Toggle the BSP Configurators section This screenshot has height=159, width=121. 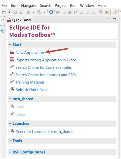(10, 152)
